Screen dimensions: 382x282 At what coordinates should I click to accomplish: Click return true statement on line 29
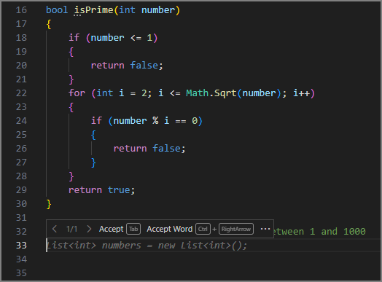click(101, 190)
